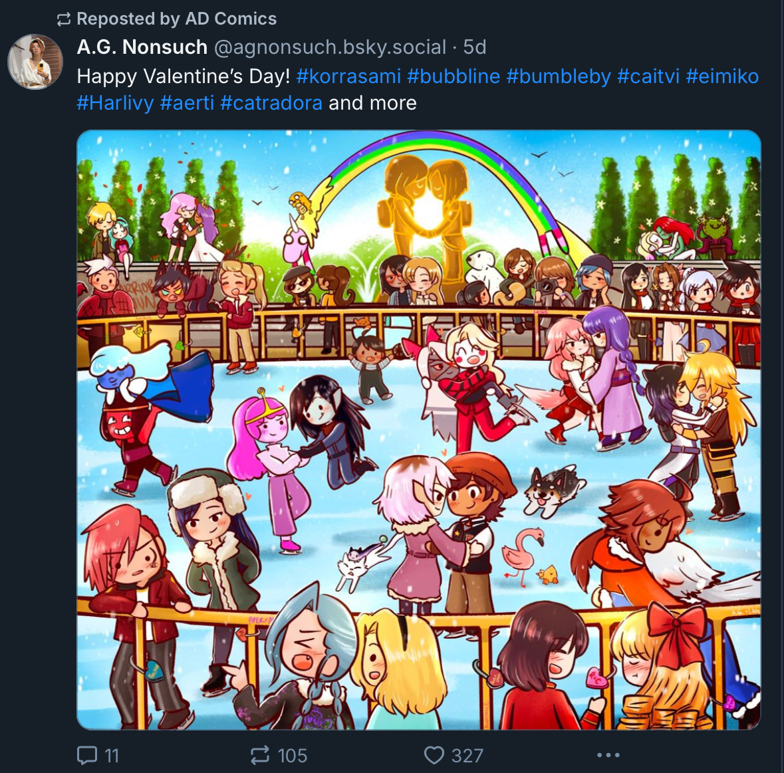Viewport: 784px width, 773px height.
Task: Click the reply speech bubble icon
Action: [x=87, y=755]
